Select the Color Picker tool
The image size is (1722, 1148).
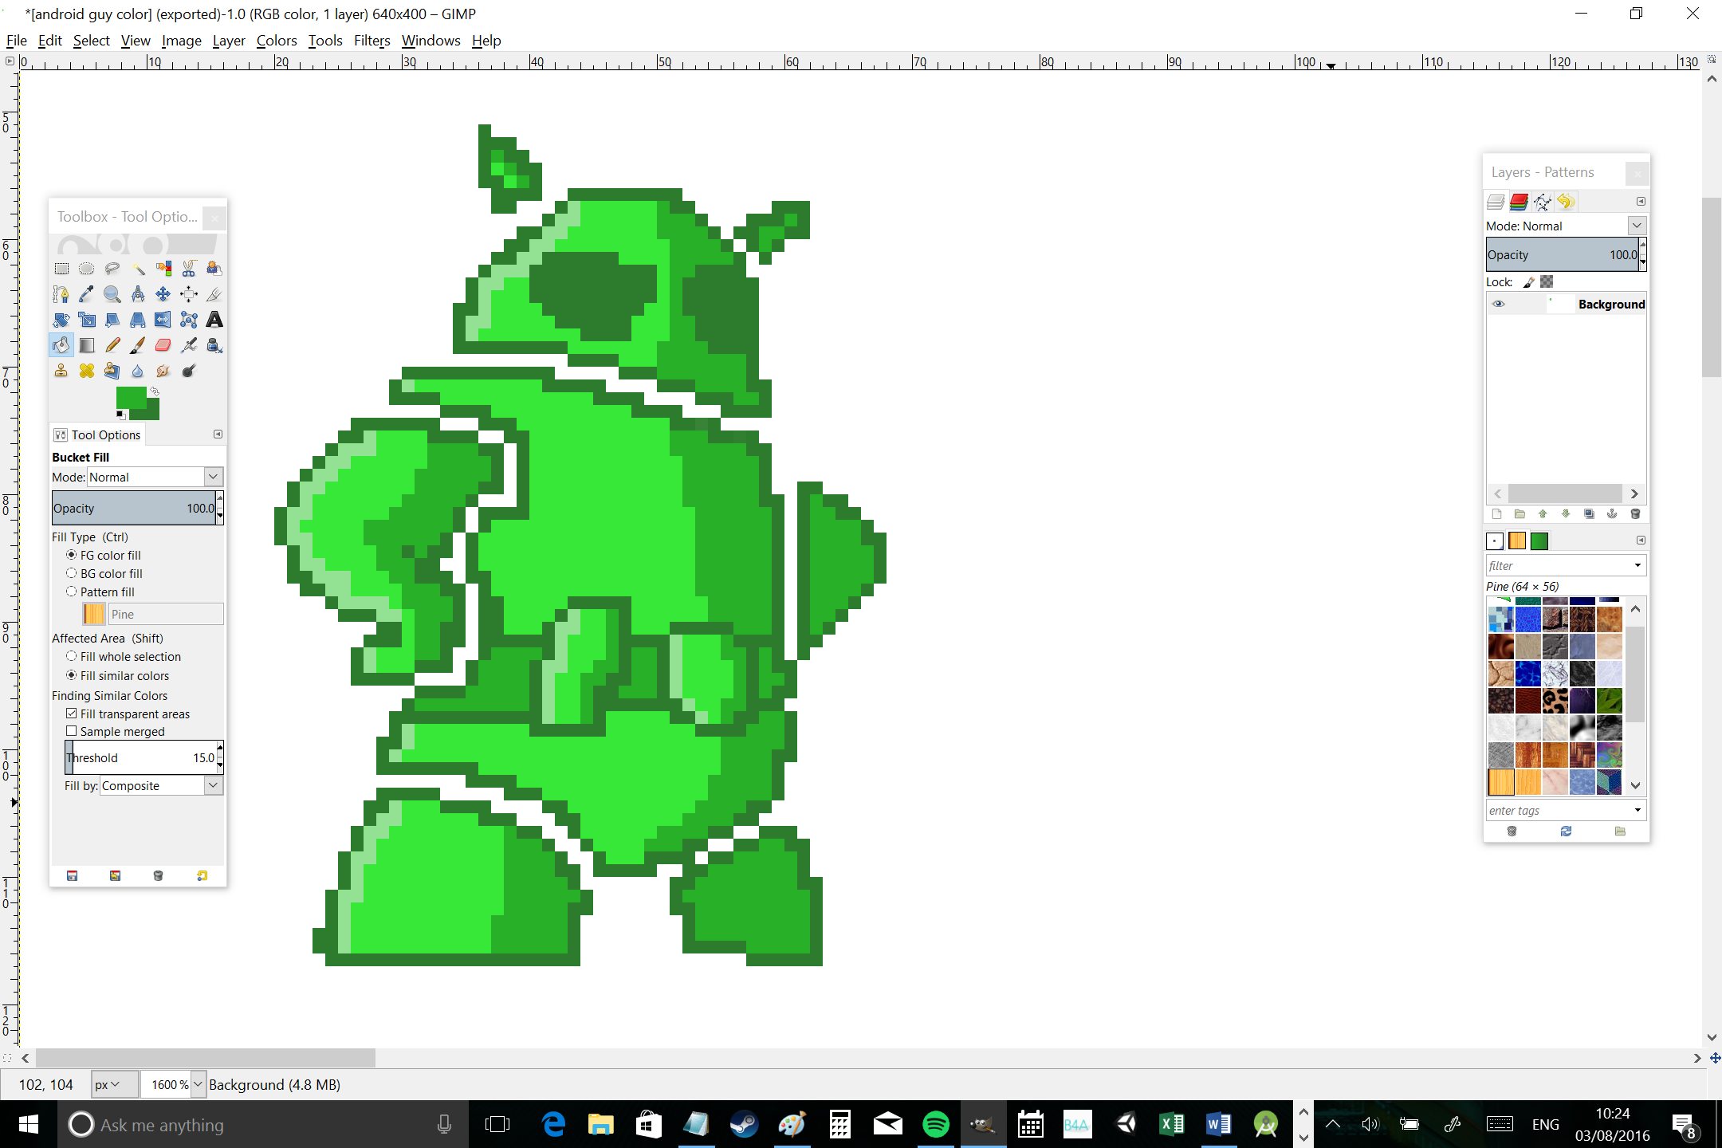[86, 292]
